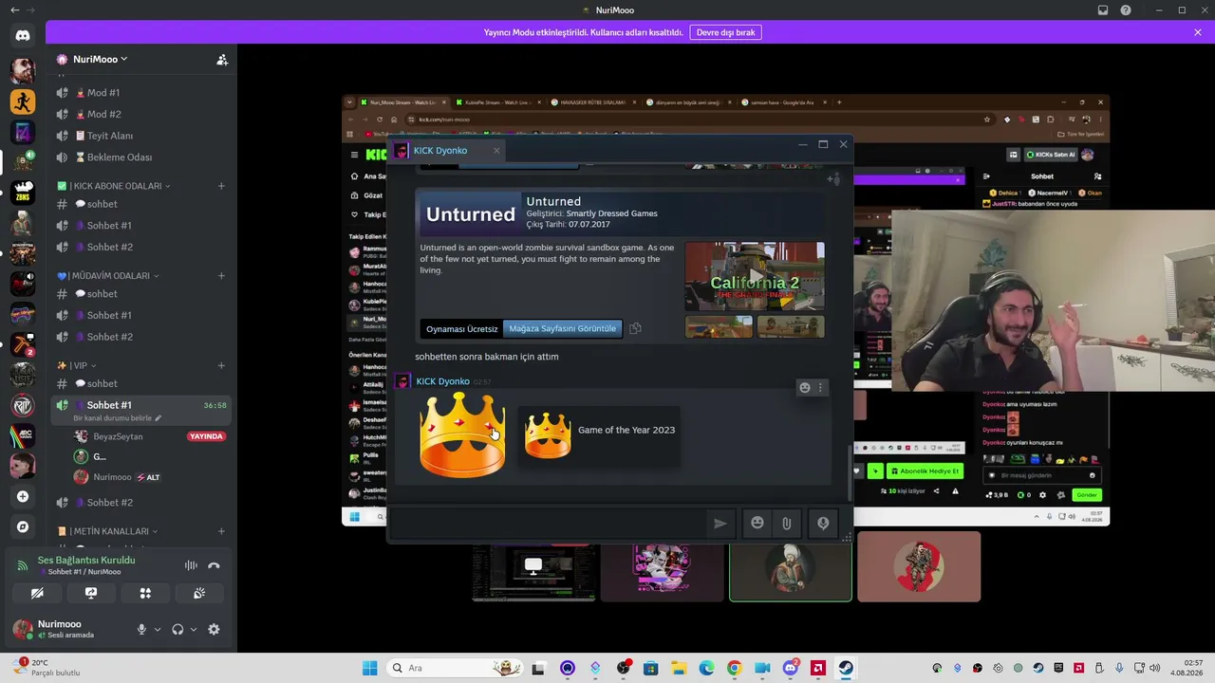Add channel to METİN KANALLARI category
The width and height of the screenshot is (1215, 683).
pos(221,531)
